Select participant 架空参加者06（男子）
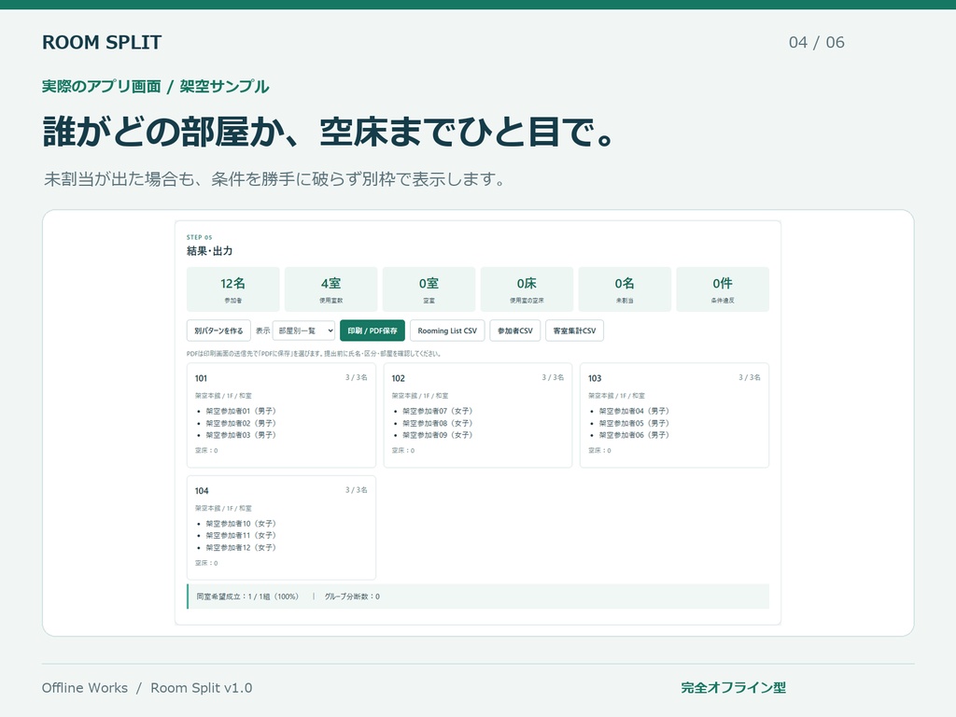 (634, 435)
